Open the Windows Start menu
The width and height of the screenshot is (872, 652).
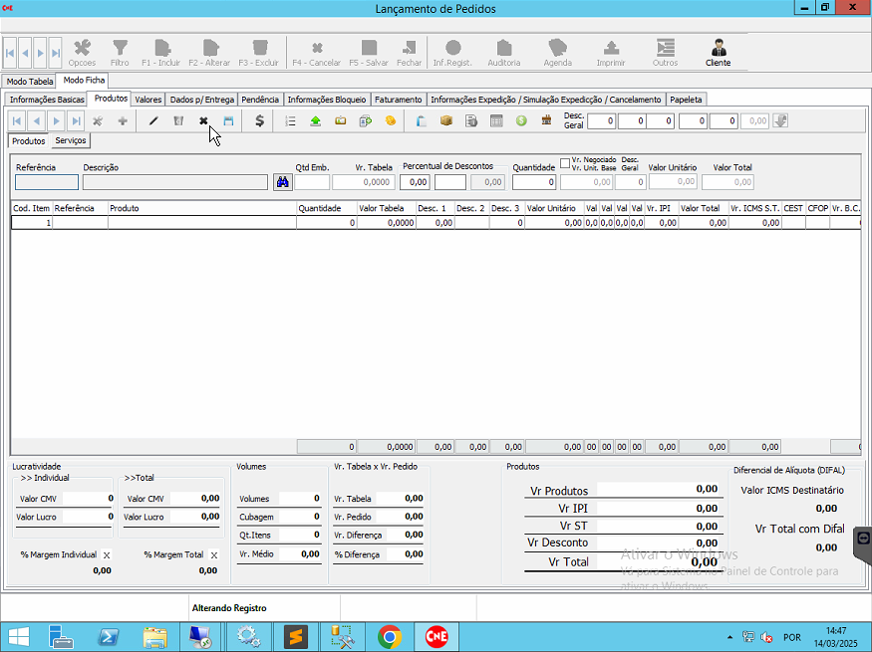coord(18,636)
